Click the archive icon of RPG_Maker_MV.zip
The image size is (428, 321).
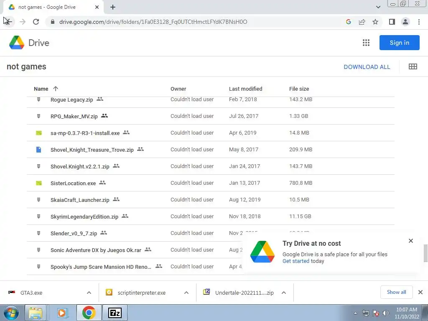[x=39, y=116]
